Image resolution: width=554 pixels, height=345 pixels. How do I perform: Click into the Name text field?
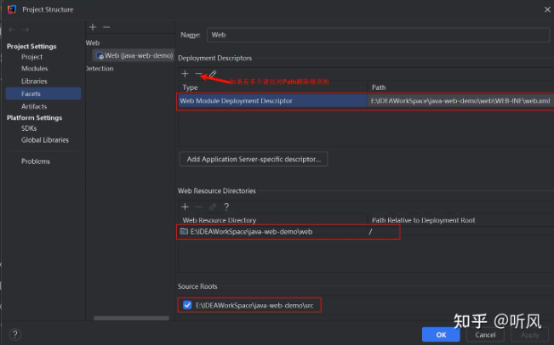[x=376, y=36]
